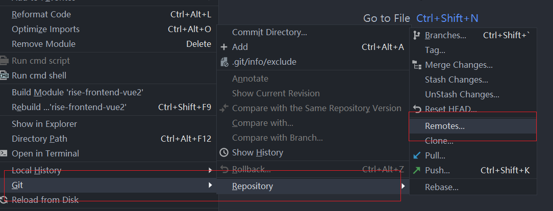This screenshot has height=211, width=553.
Task: Click the Merge Changes icon
Action: [417, 65]
